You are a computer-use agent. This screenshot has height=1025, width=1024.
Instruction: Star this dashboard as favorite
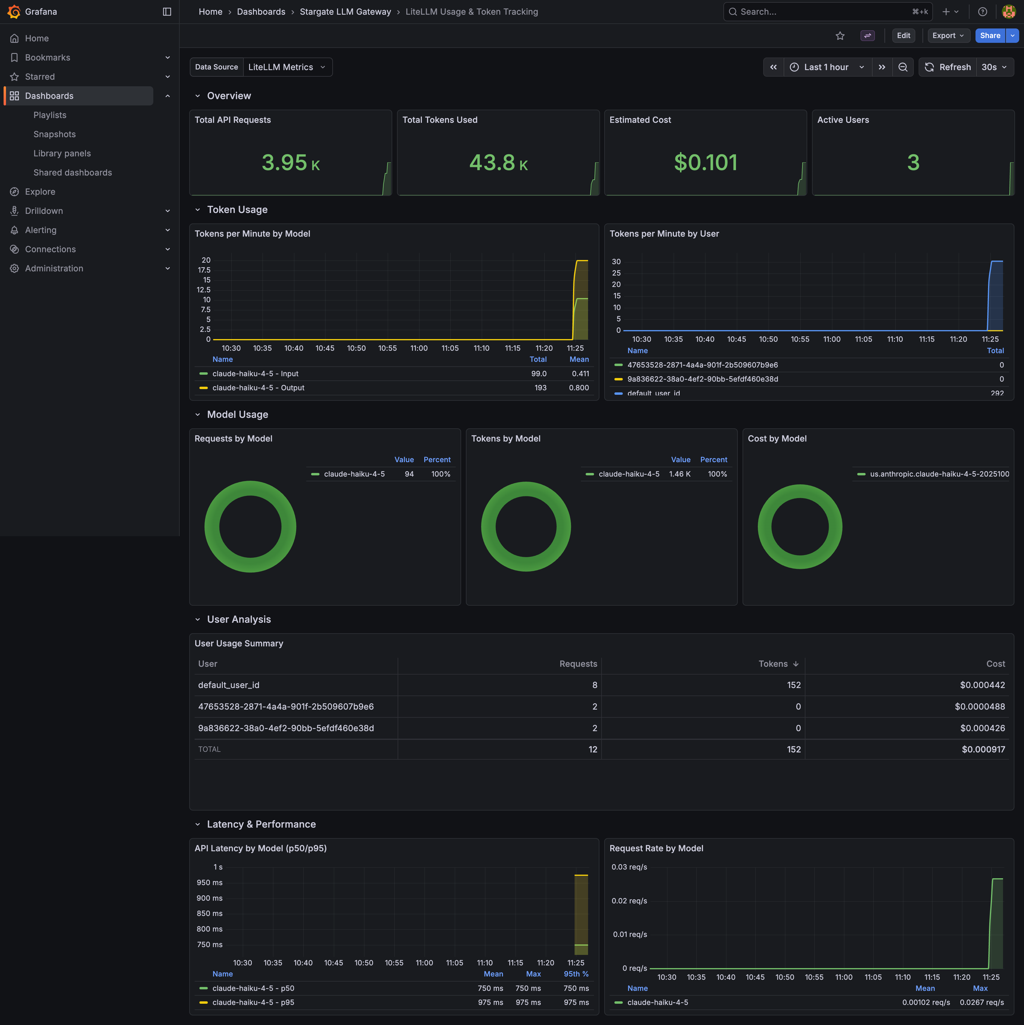tap(840, 36)
